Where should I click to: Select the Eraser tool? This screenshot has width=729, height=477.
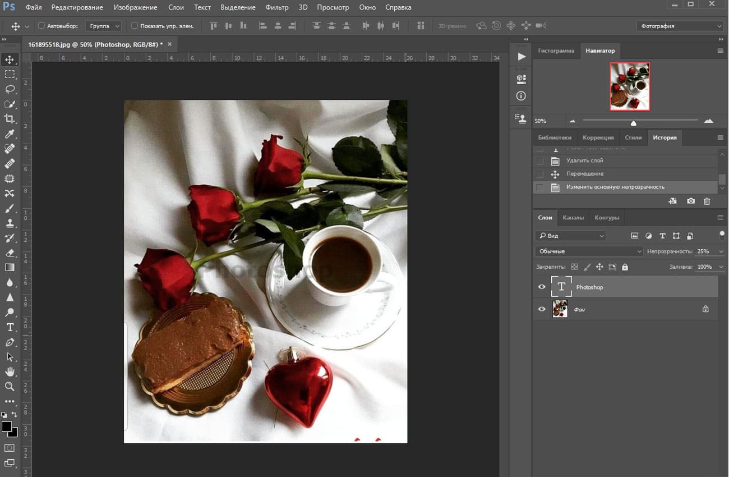(10, 253)
